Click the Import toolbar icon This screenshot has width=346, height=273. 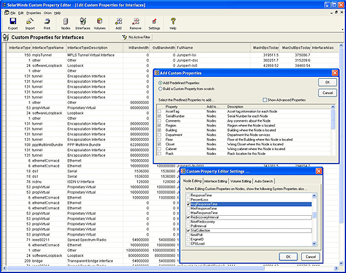click(x=30, y=22)
